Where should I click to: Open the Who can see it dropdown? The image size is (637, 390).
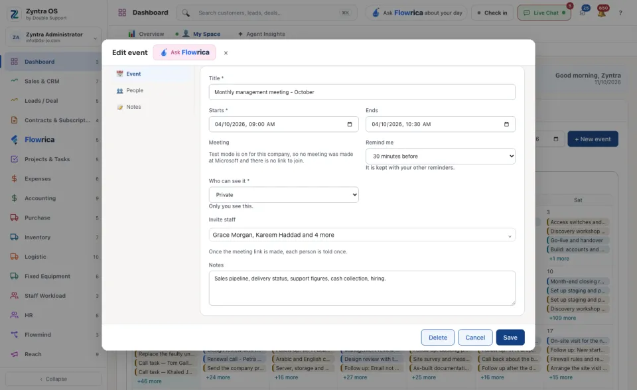point(283,195)
